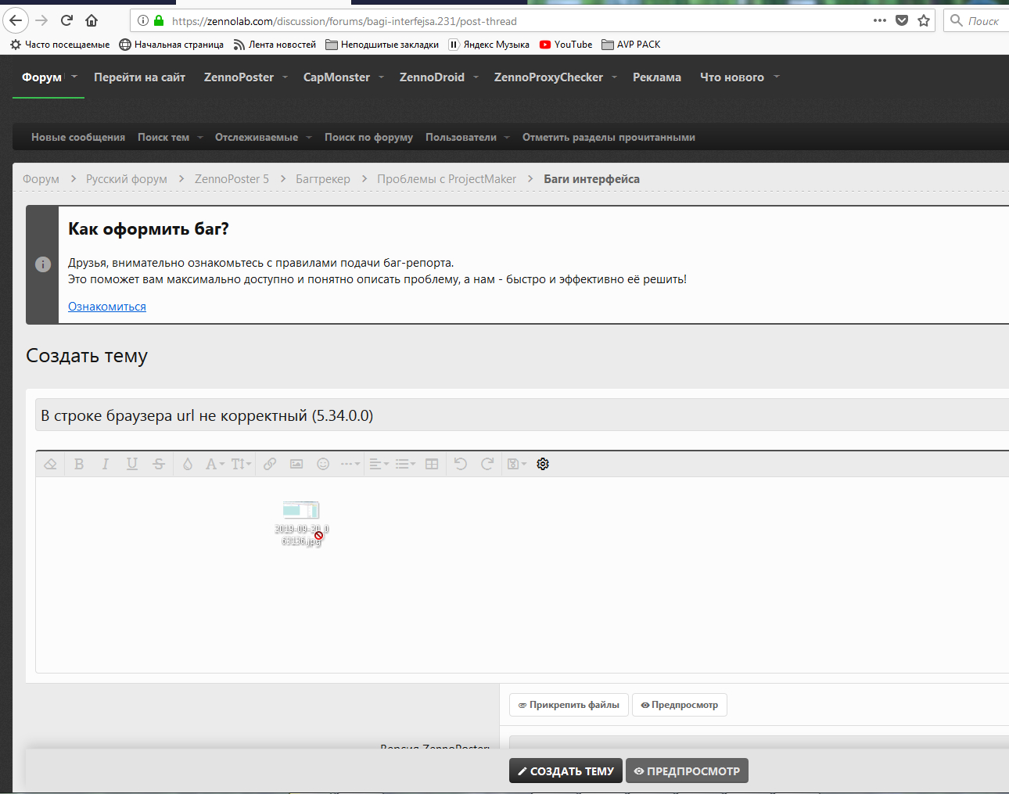Toggle italic formatting in the editor
The width and height of the screenshot is (1009, 794).
pos(106,464)
